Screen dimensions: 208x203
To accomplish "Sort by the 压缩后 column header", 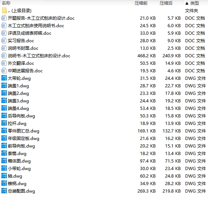I will (x=166, y=3).
